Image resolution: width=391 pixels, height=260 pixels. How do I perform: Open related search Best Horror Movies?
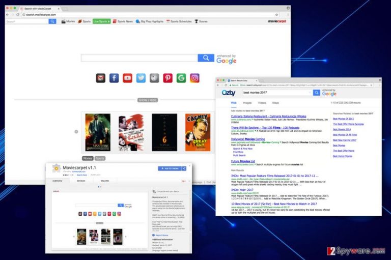343,156
